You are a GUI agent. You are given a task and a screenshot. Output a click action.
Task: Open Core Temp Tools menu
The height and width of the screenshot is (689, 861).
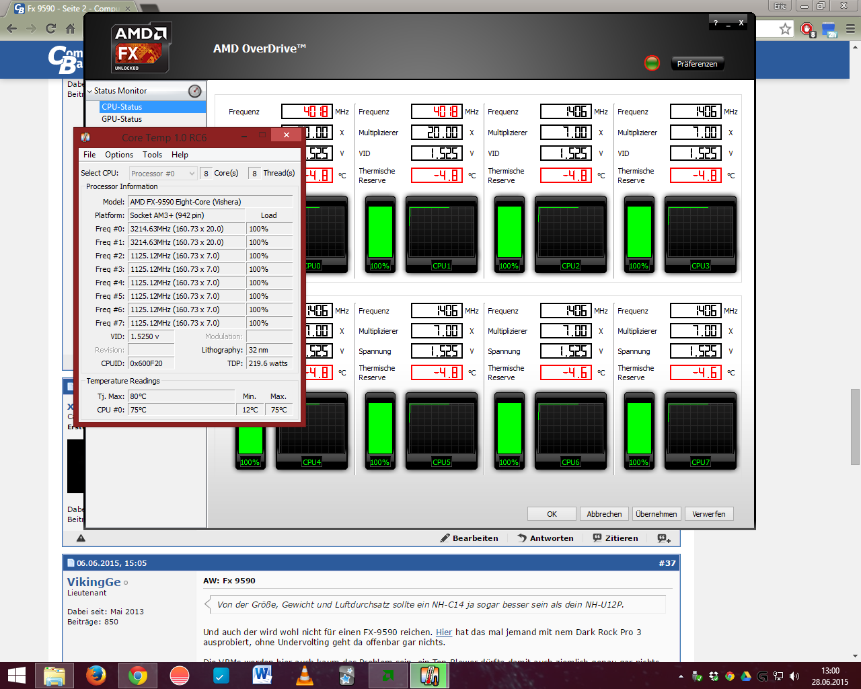(x=152, y=155)
